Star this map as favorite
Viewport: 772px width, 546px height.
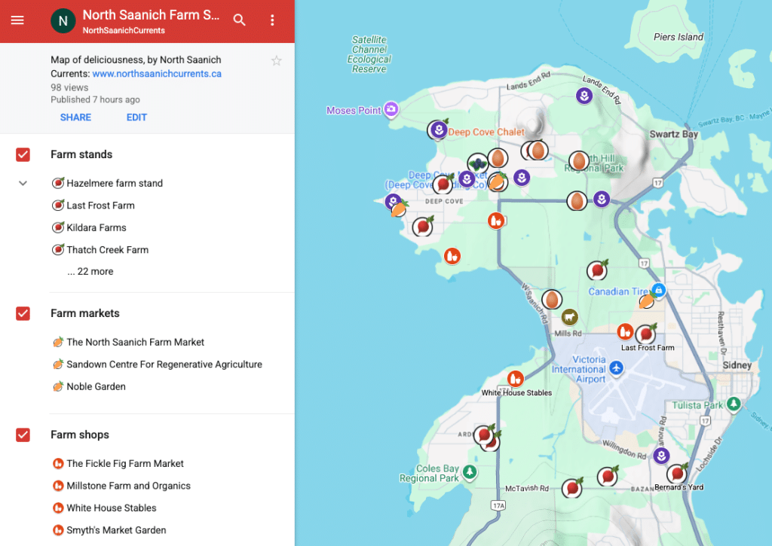tap(277, 61)
